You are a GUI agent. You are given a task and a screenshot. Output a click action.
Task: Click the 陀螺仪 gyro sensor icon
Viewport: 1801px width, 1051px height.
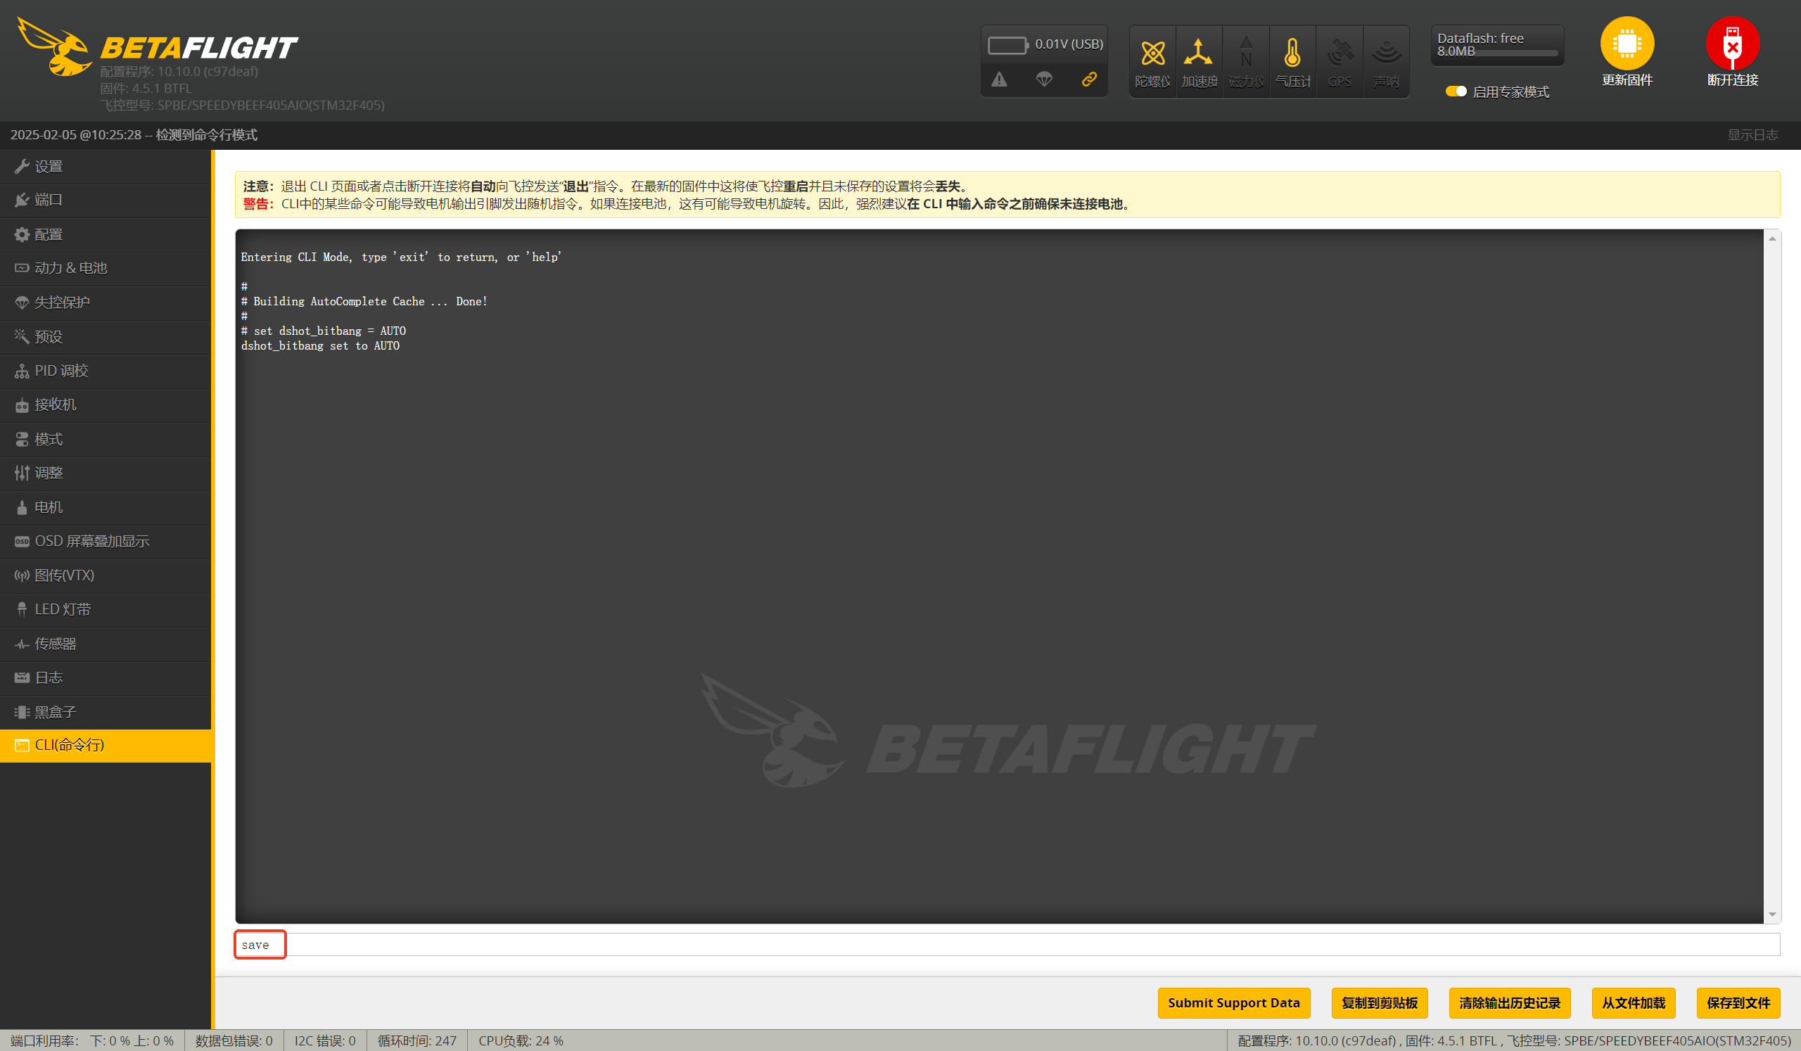[x=1152, y=62]
